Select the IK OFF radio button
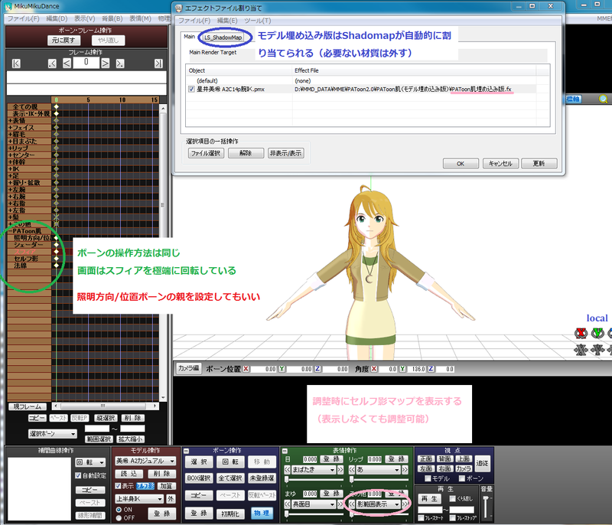 [119, 518]
